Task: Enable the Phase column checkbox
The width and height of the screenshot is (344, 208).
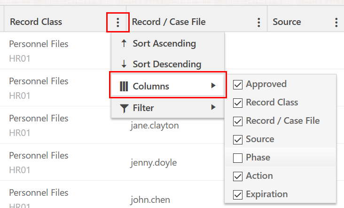Action: pos(238,158)
